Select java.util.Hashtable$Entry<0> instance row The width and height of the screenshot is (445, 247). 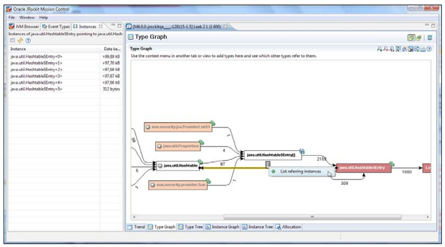tap(36, 56)
